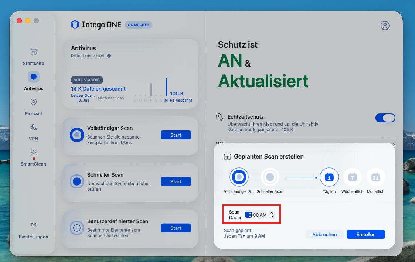
Task: Go to the VPN section label
Action: [33, 139]
